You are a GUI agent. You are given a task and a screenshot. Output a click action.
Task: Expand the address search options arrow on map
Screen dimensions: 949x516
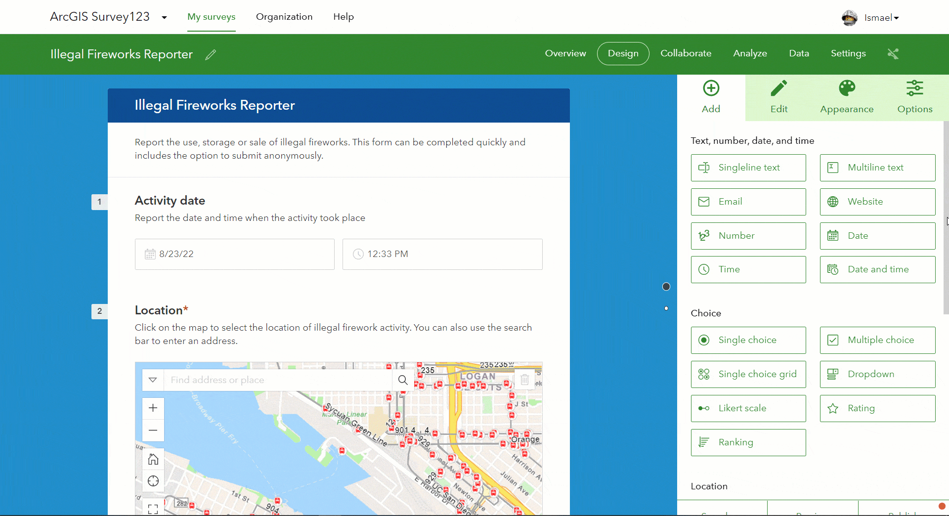(153, 380)
